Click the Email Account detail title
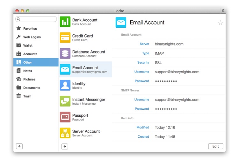The width and height of the screenshot is (239, 159). [x=147, y=23]
